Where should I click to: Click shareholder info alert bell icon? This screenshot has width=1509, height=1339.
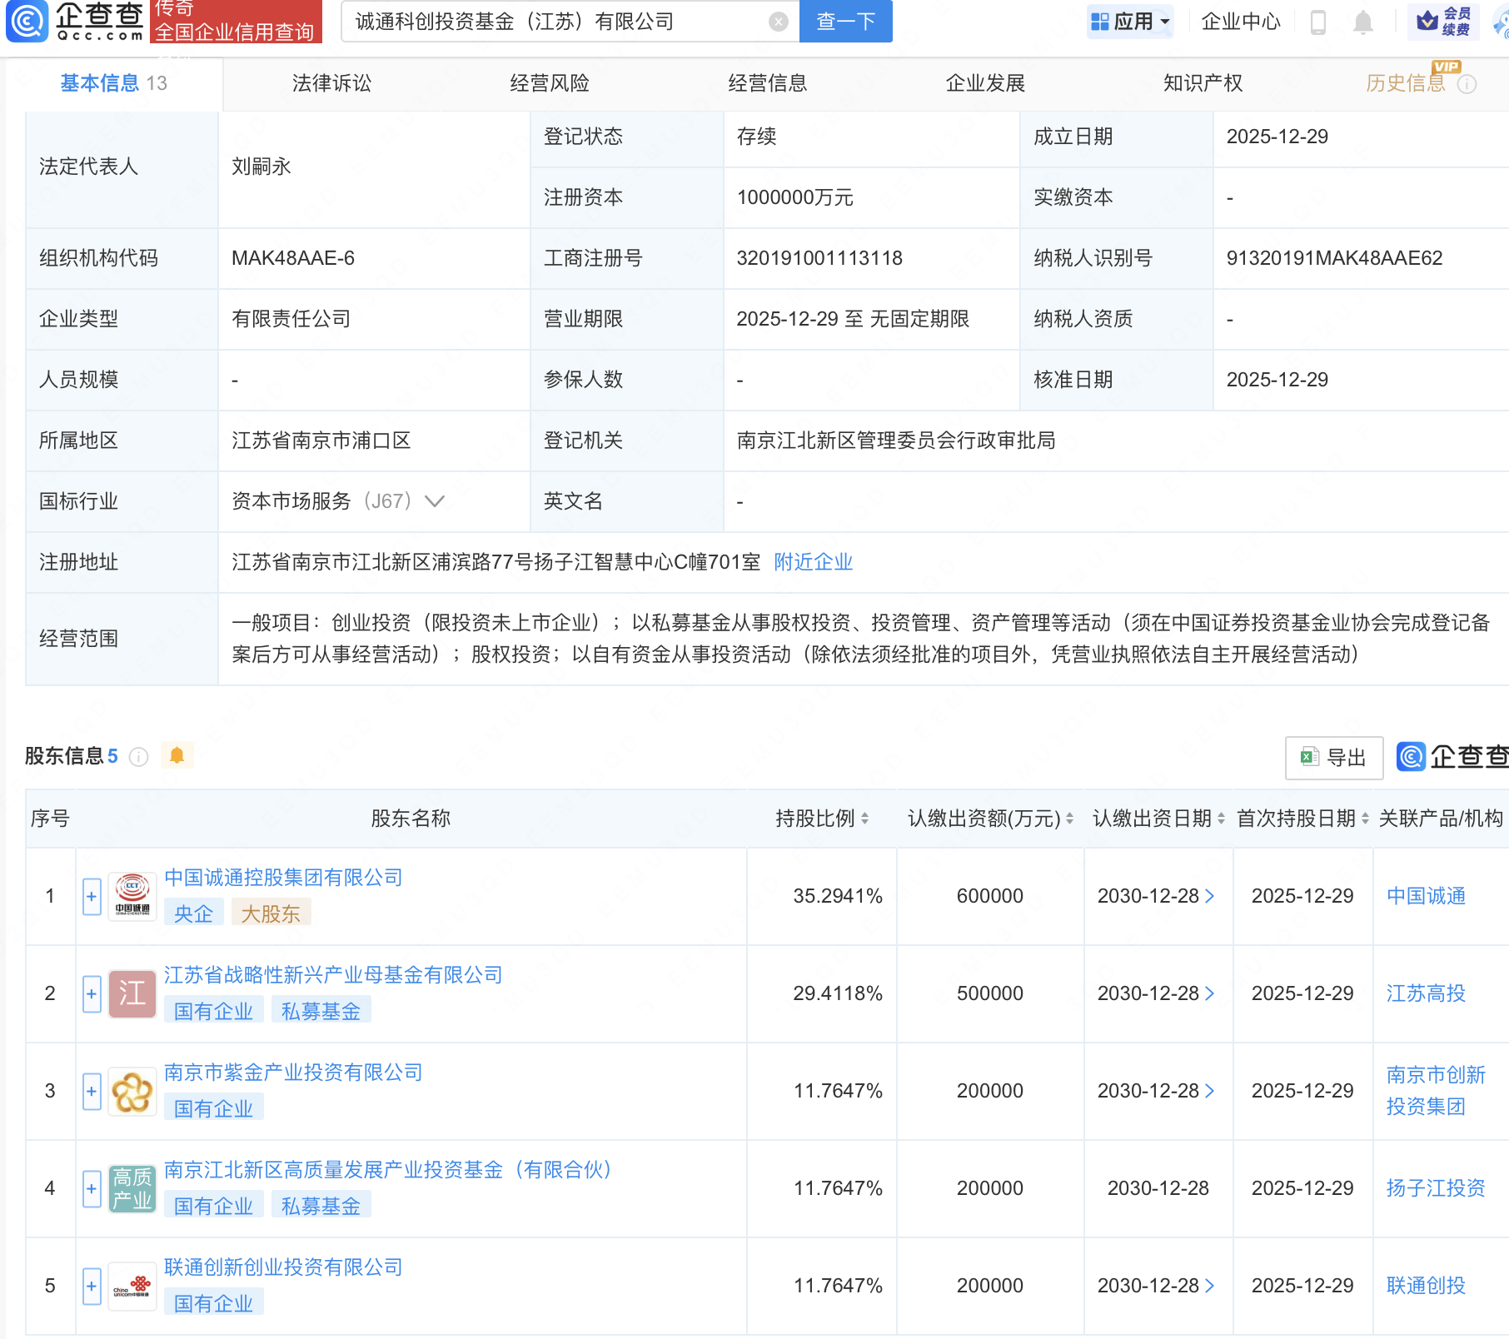click(x=177, y=755)
